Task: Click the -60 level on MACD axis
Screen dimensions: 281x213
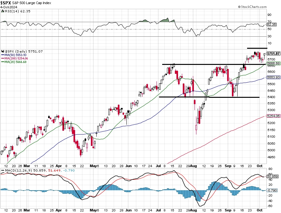Action: click(270, 206)
